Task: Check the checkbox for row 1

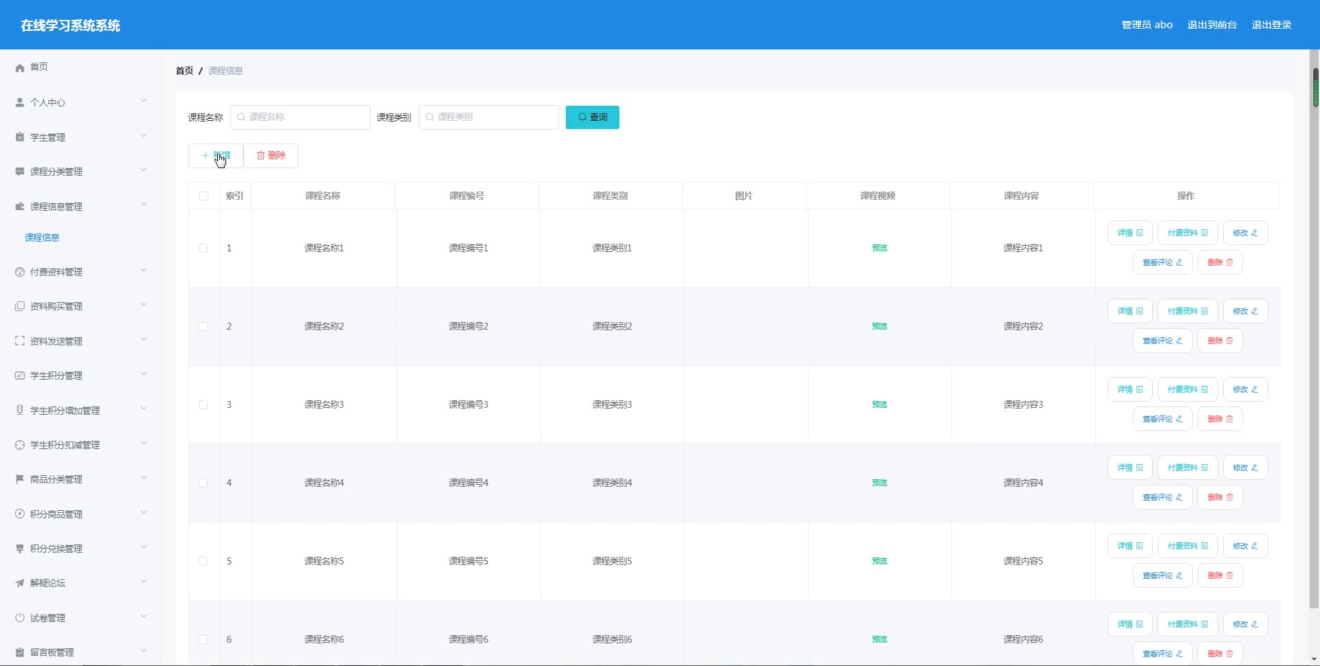Action: pyautogui.click(x=203, y=249)
